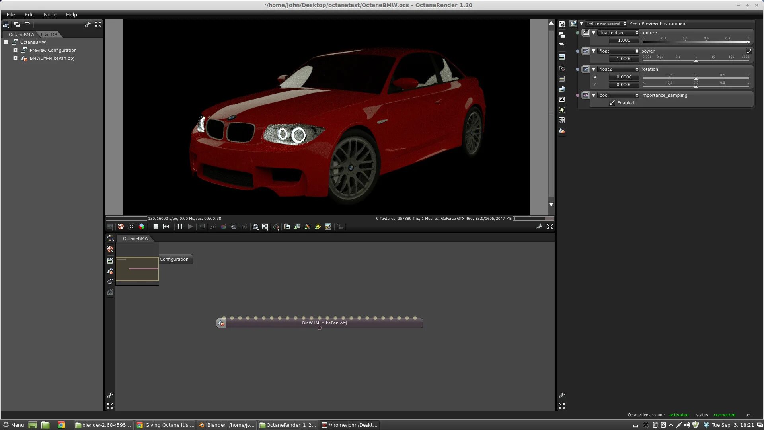Click the fullscreen icon in the outliner panel

point(98,24)
